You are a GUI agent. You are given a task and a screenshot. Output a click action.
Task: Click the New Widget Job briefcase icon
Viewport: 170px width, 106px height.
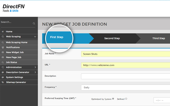[x=3, y=52]
